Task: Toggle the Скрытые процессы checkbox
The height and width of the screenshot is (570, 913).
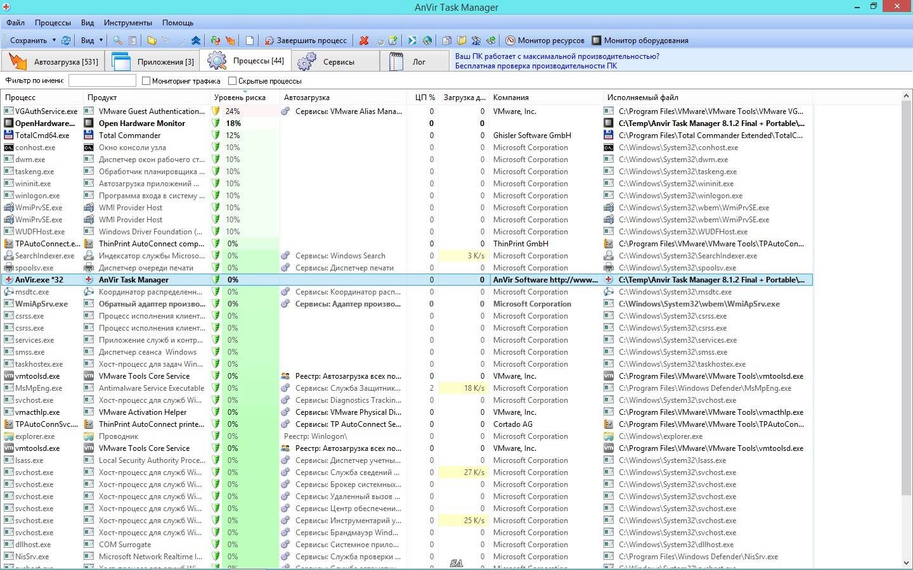Action: 232,81
